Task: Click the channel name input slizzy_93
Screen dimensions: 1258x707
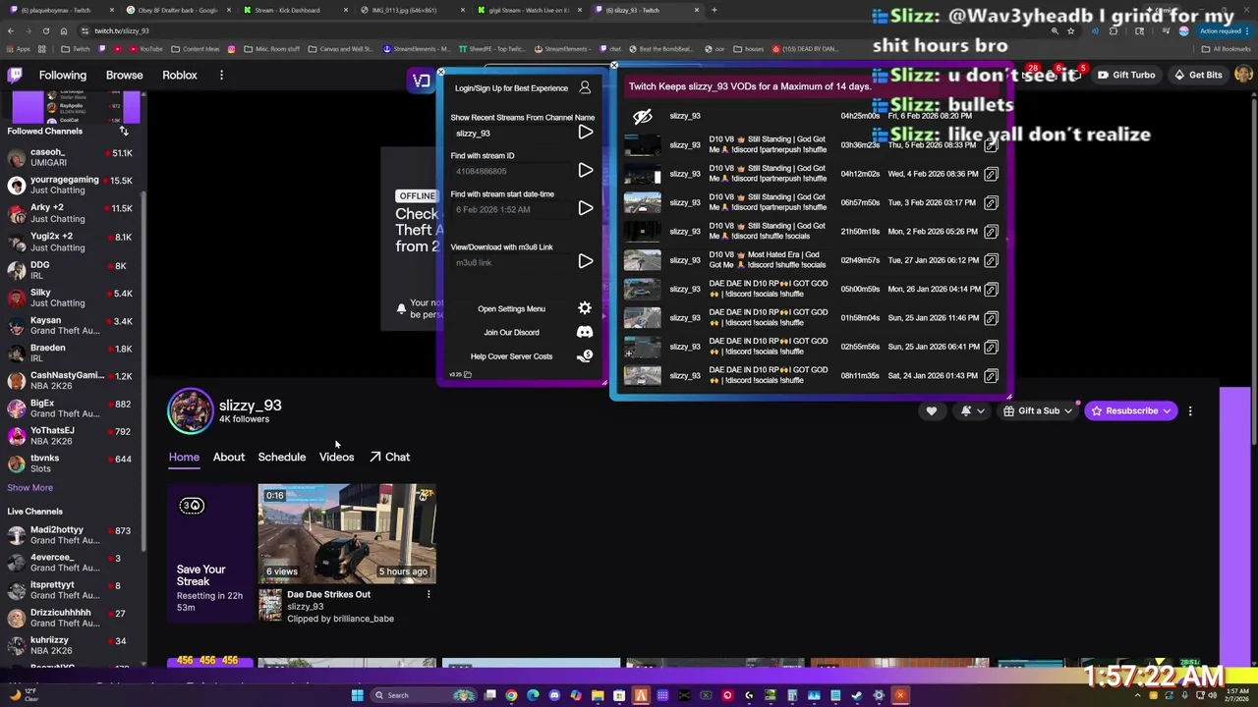Action: (x=511, y=134)
